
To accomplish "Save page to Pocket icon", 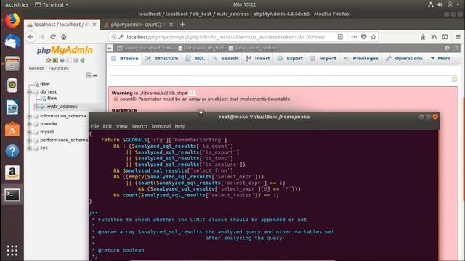I will click(x=363, y=37).
